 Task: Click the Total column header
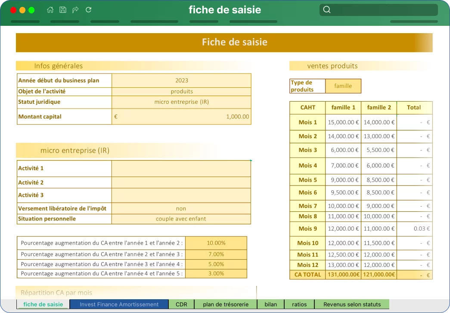click(x=415, y=108)
